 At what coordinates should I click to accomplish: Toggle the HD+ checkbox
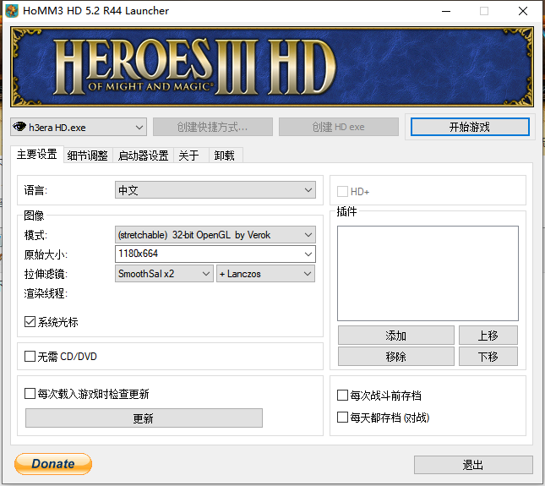click(342, 192)
